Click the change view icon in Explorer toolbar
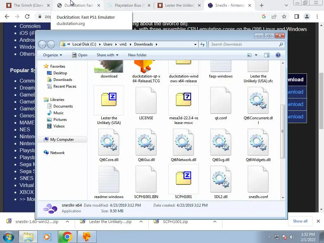This screenshot has width=324, height=243. [x=249, y=55]
